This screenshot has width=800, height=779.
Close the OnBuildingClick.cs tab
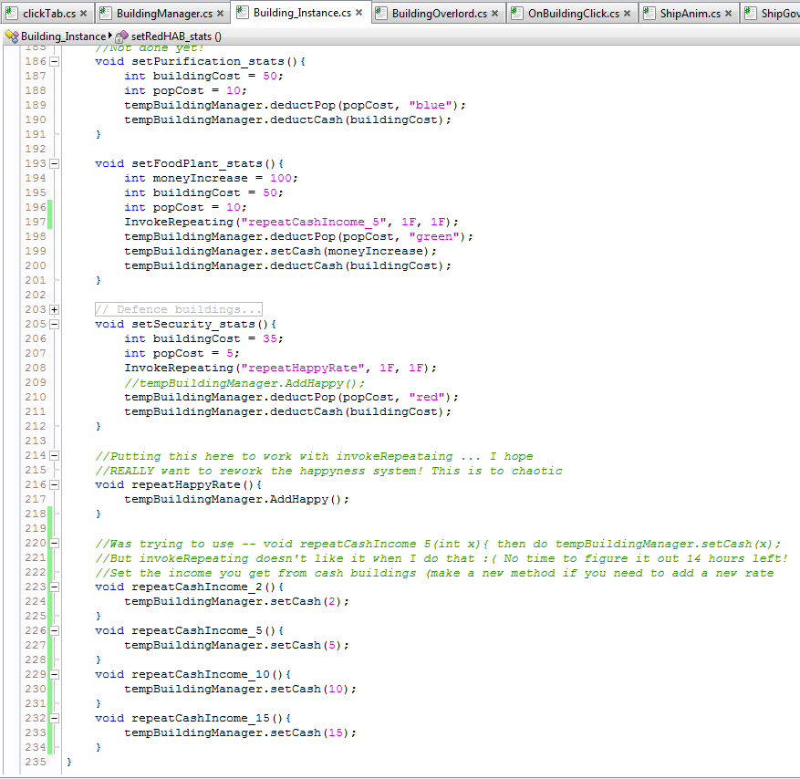(627, 14)
